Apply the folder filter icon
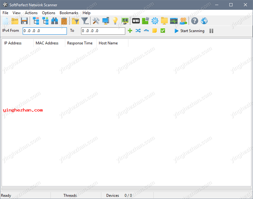Screen dimensions: 253x199 tap(75, 21)
